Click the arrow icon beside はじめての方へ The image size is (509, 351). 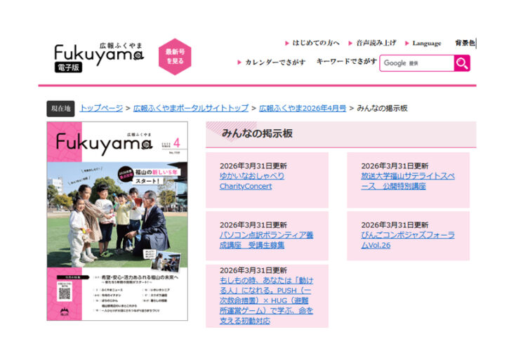coord(287,43)
